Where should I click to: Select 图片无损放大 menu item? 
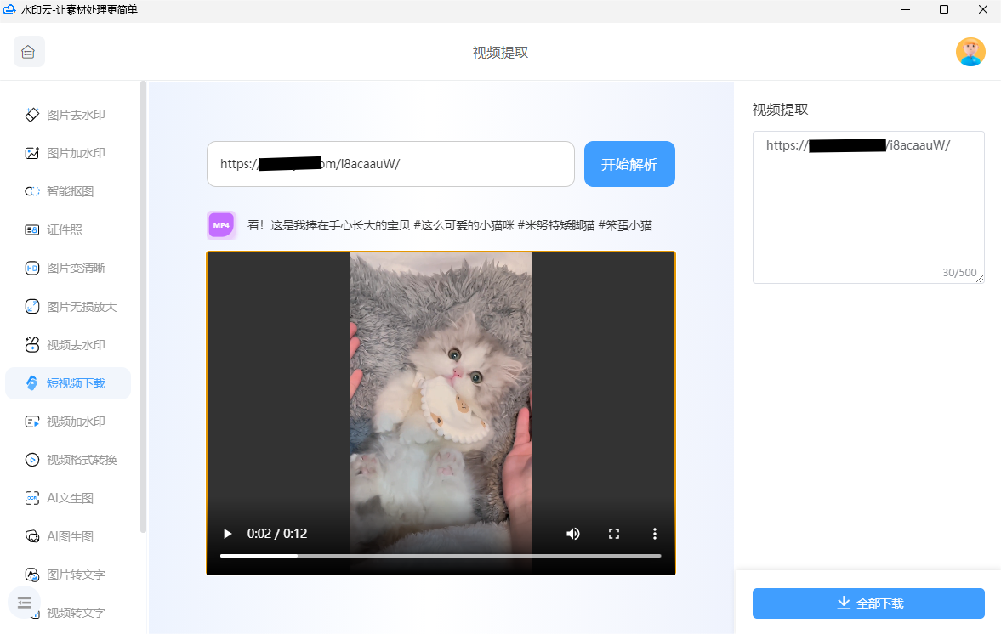tap(68, 307)
